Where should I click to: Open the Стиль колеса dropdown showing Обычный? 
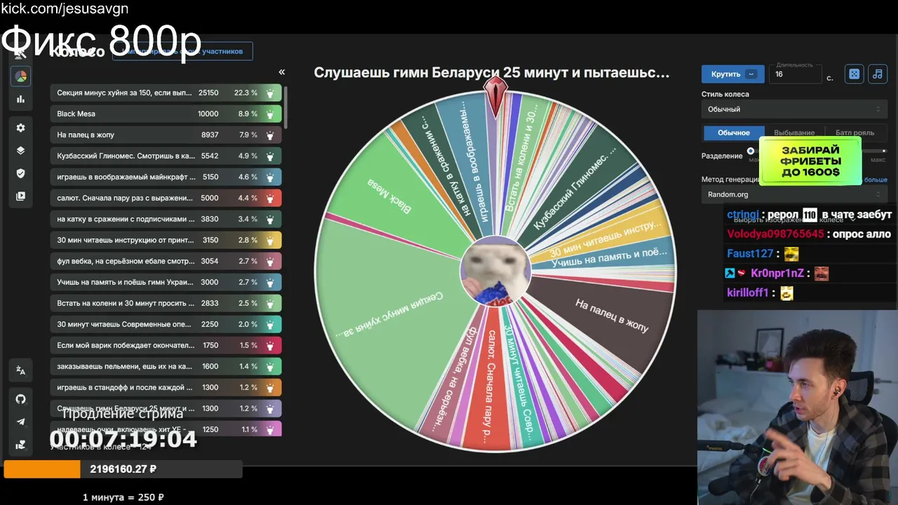794,109
